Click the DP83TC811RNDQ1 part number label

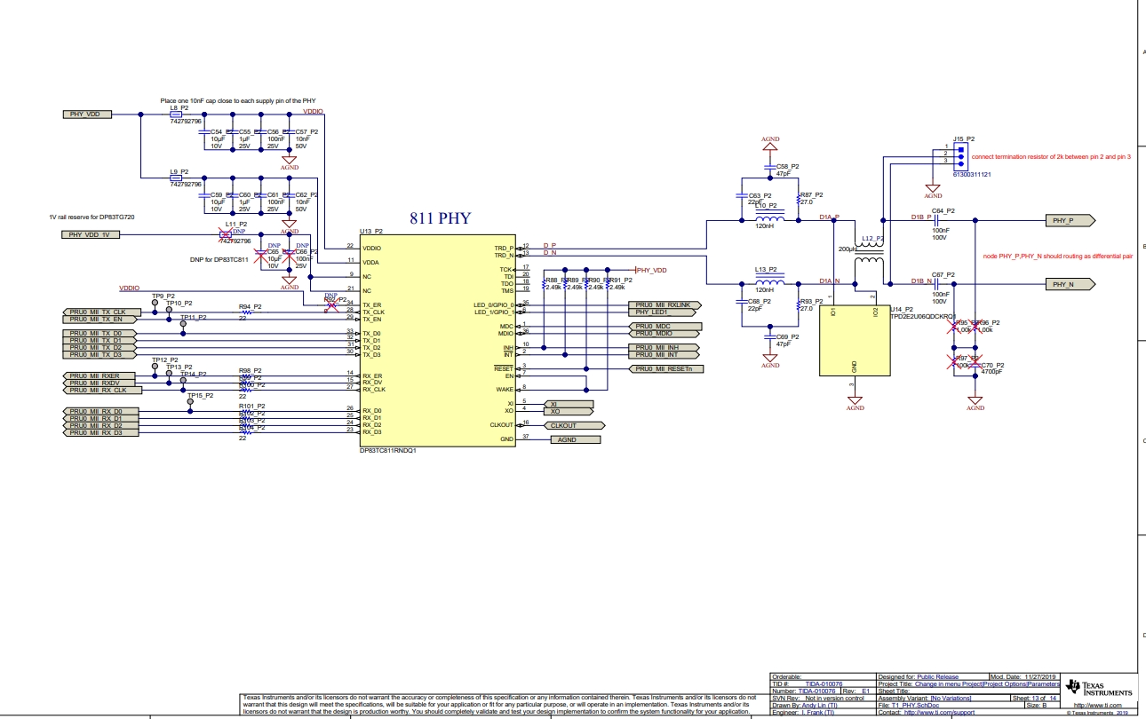388,450
